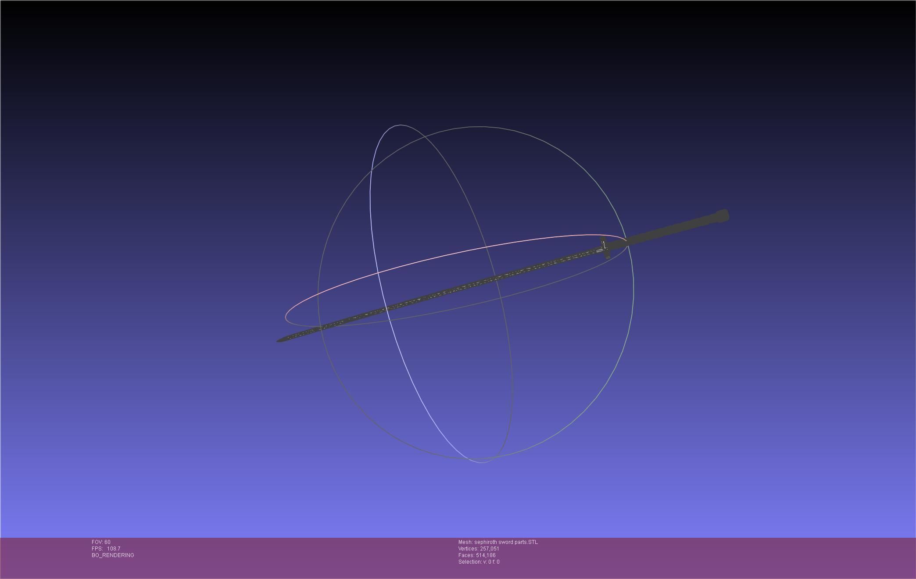This screenshot has width=916, height=579.
Task: Click the Vertices: 257,051 readout
Action: (x=479, y=549)
